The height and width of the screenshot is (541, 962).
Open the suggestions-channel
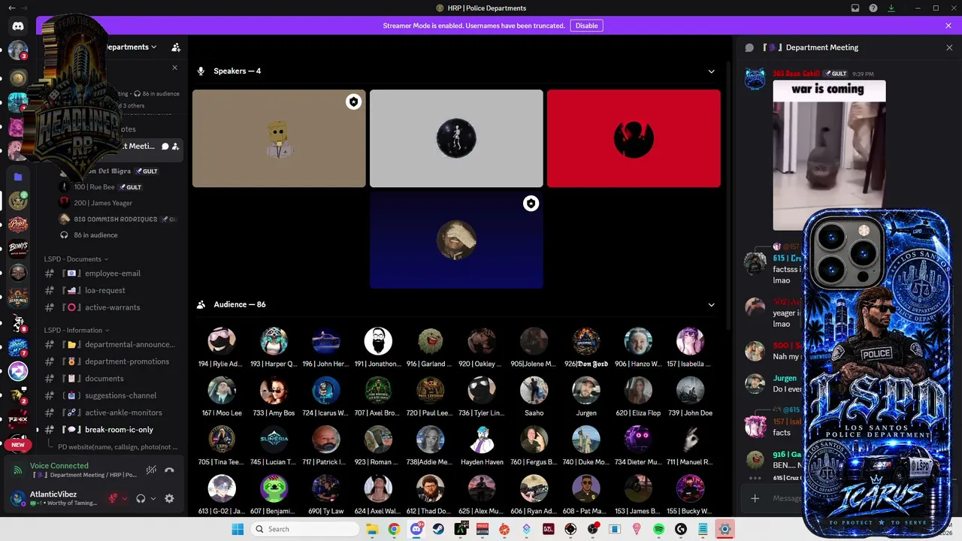pyautogui.click(x=113, y=395)
